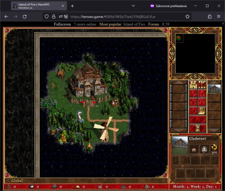
Task: Click the windmill on the adventure map
Action: (106, 130)
